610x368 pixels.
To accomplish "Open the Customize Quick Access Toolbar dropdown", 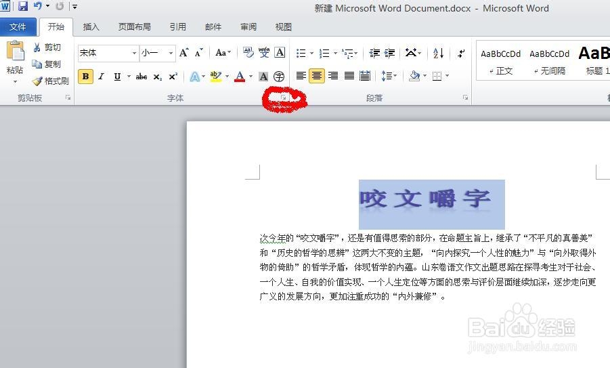I will click(74, 7).
